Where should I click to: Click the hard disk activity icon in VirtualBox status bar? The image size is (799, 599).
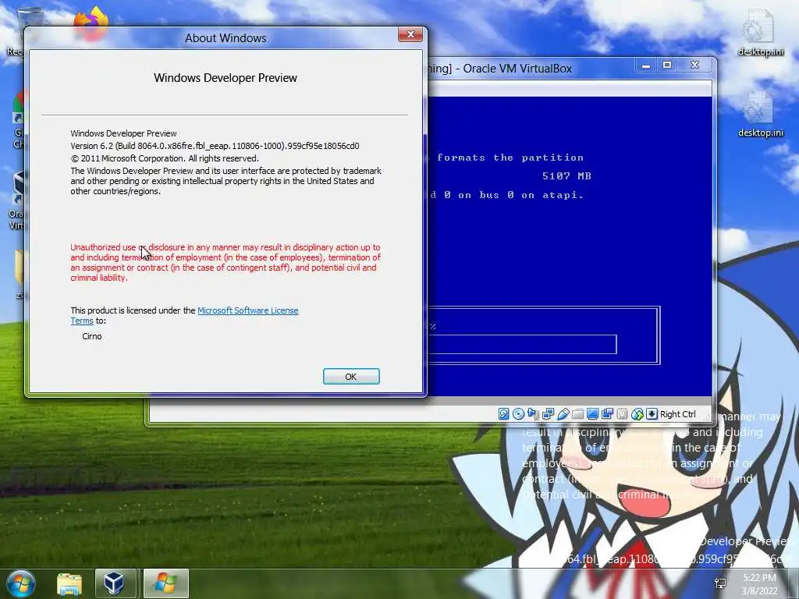(x=503, y=414)
